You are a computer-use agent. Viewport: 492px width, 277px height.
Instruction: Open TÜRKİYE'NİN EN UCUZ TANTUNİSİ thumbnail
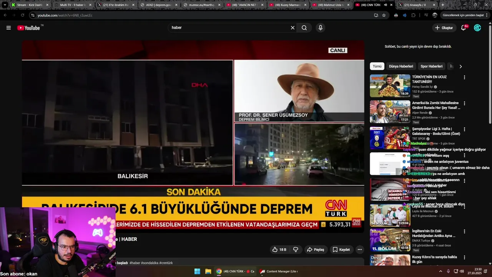[x=390, y=85]
